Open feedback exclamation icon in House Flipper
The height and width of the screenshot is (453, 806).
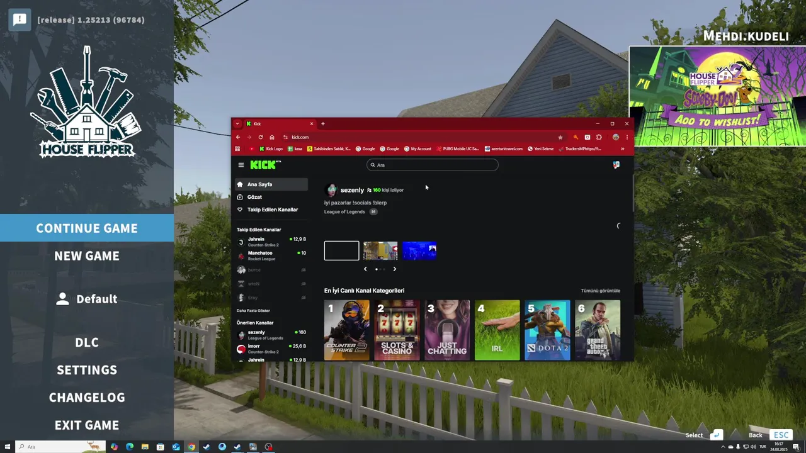coord(20,20)
